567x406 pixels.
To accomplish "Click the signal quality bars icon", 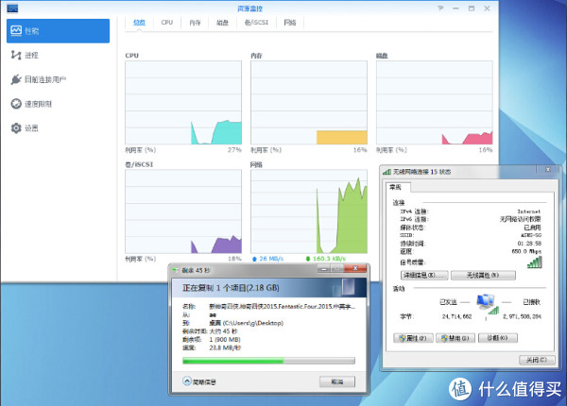I will click(x=535, y=262).
